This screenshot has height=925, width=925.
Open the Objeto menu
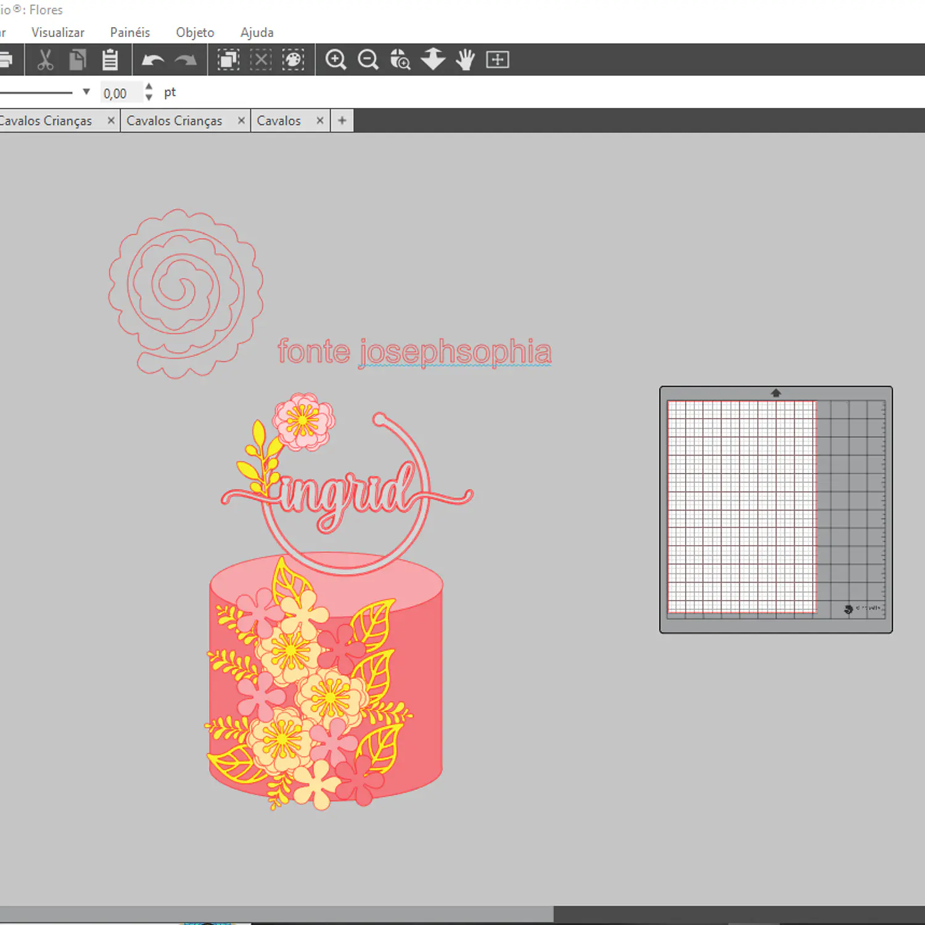pos(195,33)
